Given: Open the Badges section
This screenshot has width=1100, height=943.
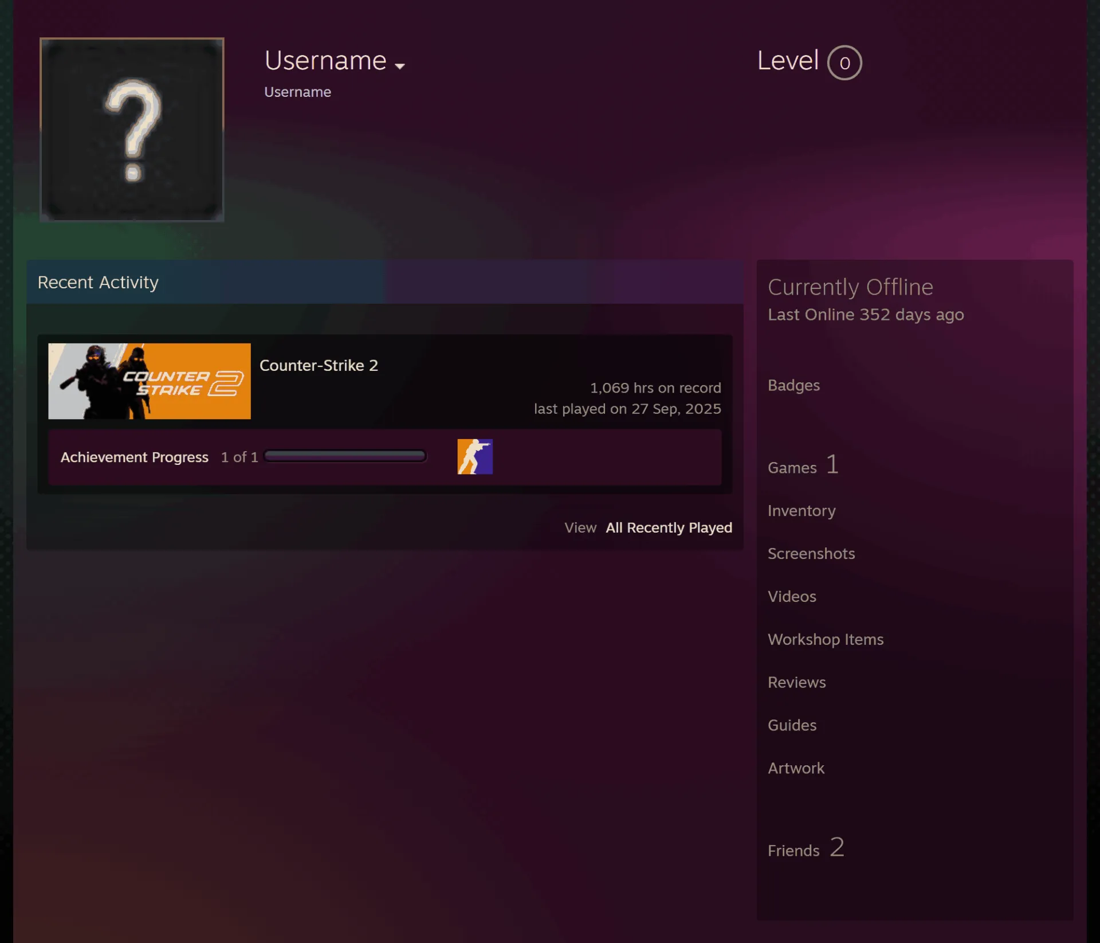Looking at the screenshot, I should [x=793, y=385].
